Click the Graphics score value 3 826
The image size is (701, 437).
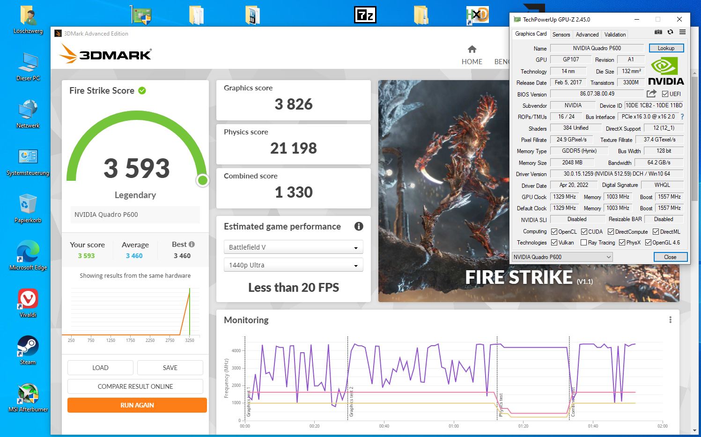coord(294,104)
